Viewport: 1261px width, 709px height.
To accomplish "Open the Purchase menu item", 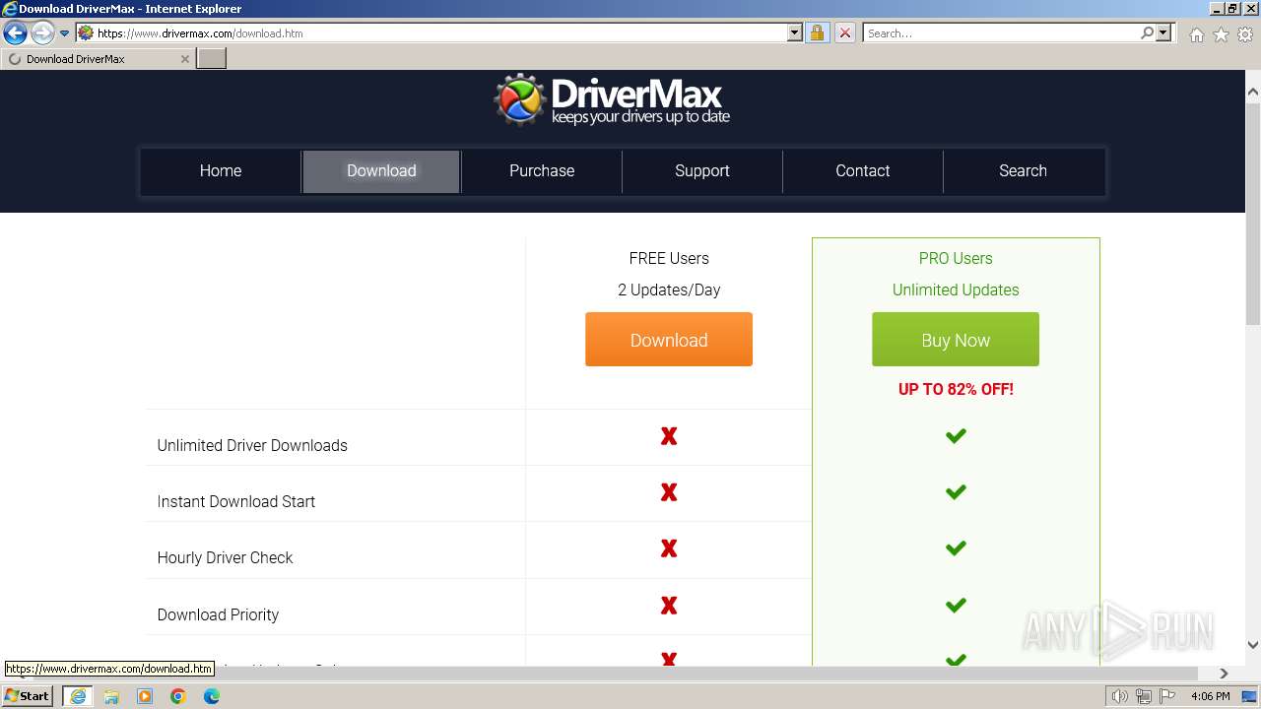I will click(542, 171).
